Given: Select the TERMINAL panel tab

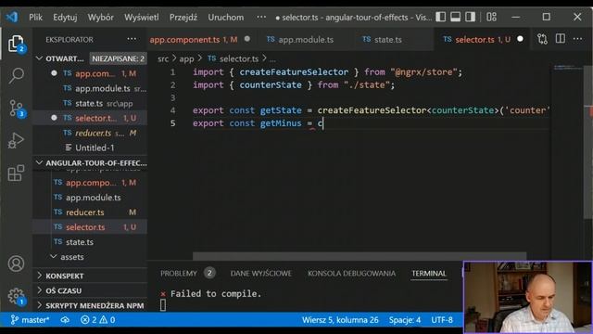Looking at the screenshot, I should (x=429, y=274).
